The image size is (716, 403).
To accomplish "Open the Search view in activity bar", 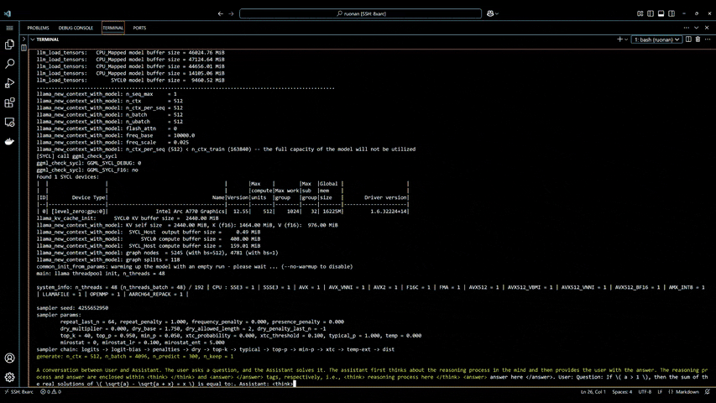I will click(9, 64).
